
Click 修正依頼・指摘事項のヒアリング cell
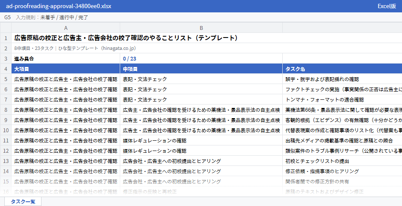(342, 171)
